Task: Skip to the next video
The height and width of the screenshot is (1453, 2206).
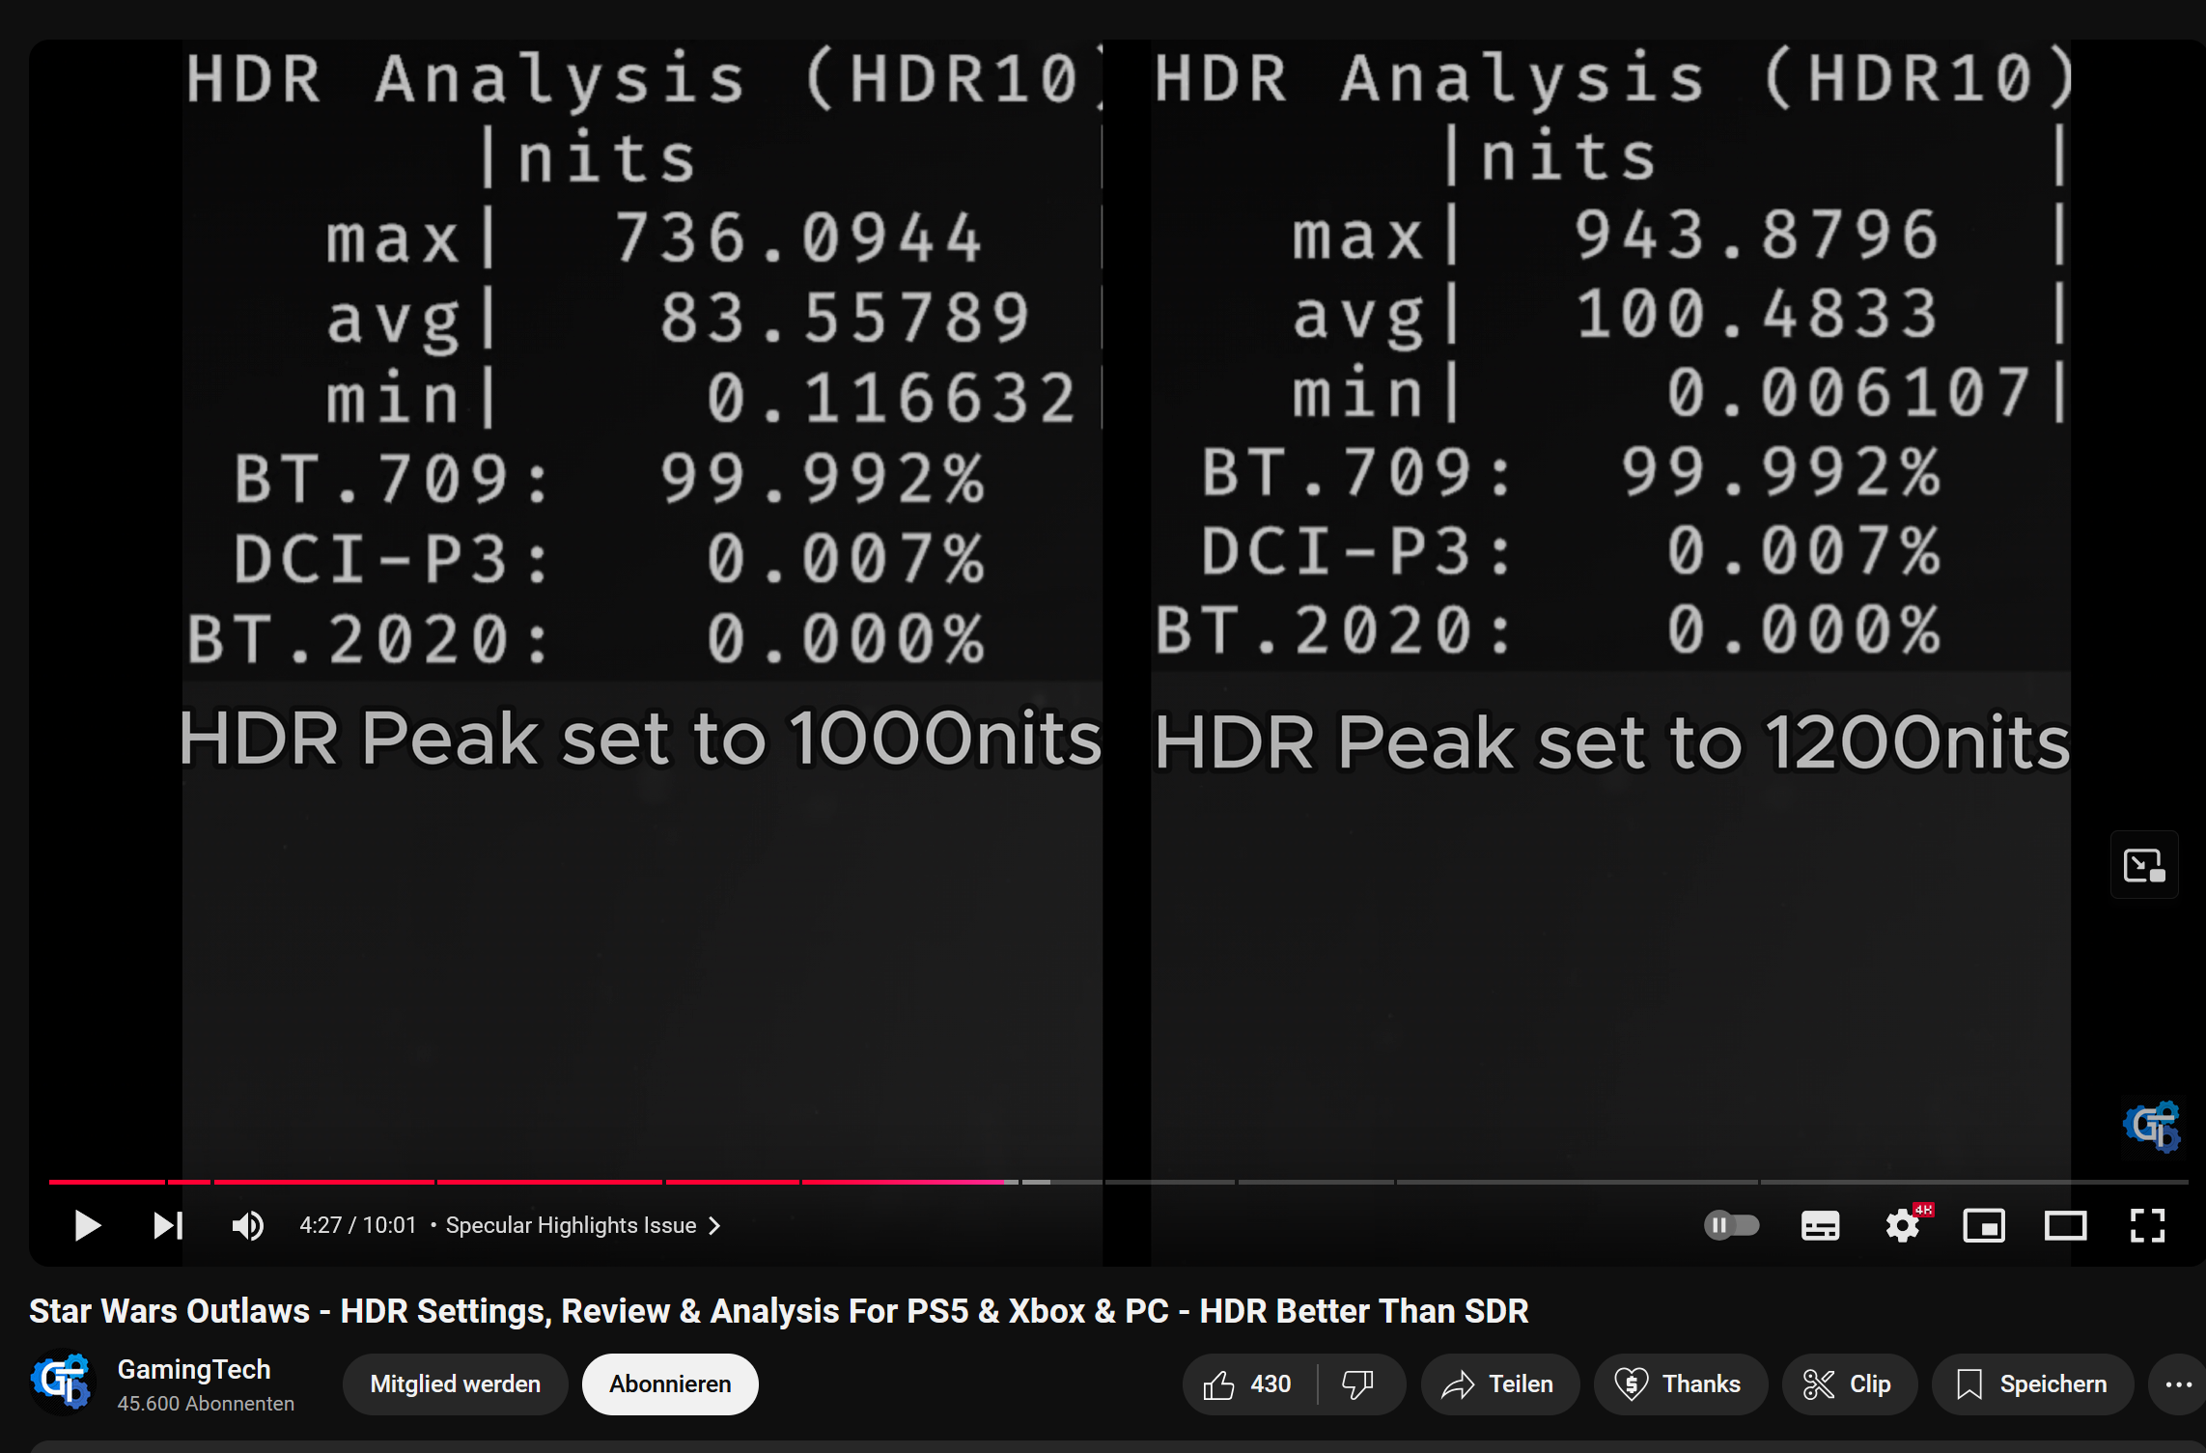Action: point(168,1225)
